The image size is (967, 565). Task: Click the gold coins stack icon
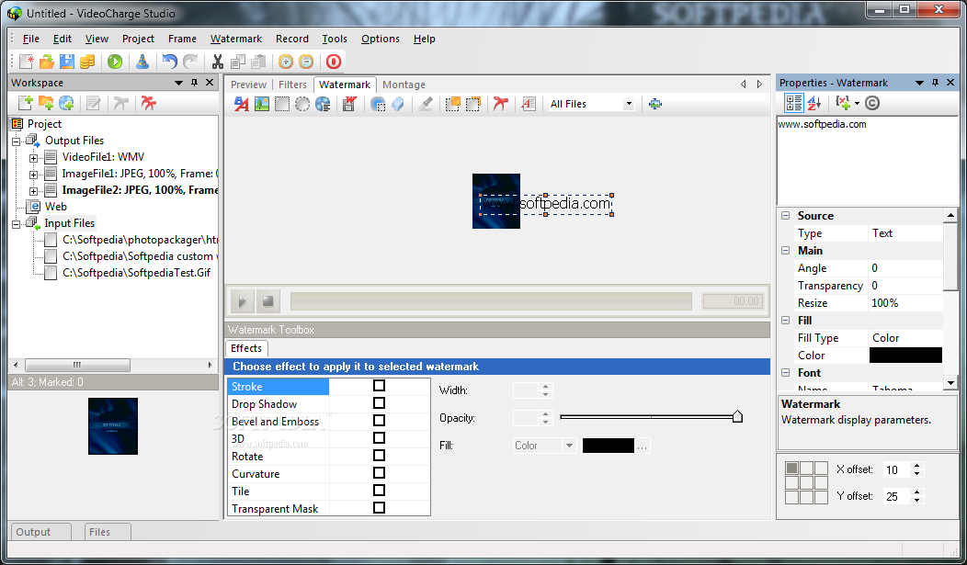point(87,62)
